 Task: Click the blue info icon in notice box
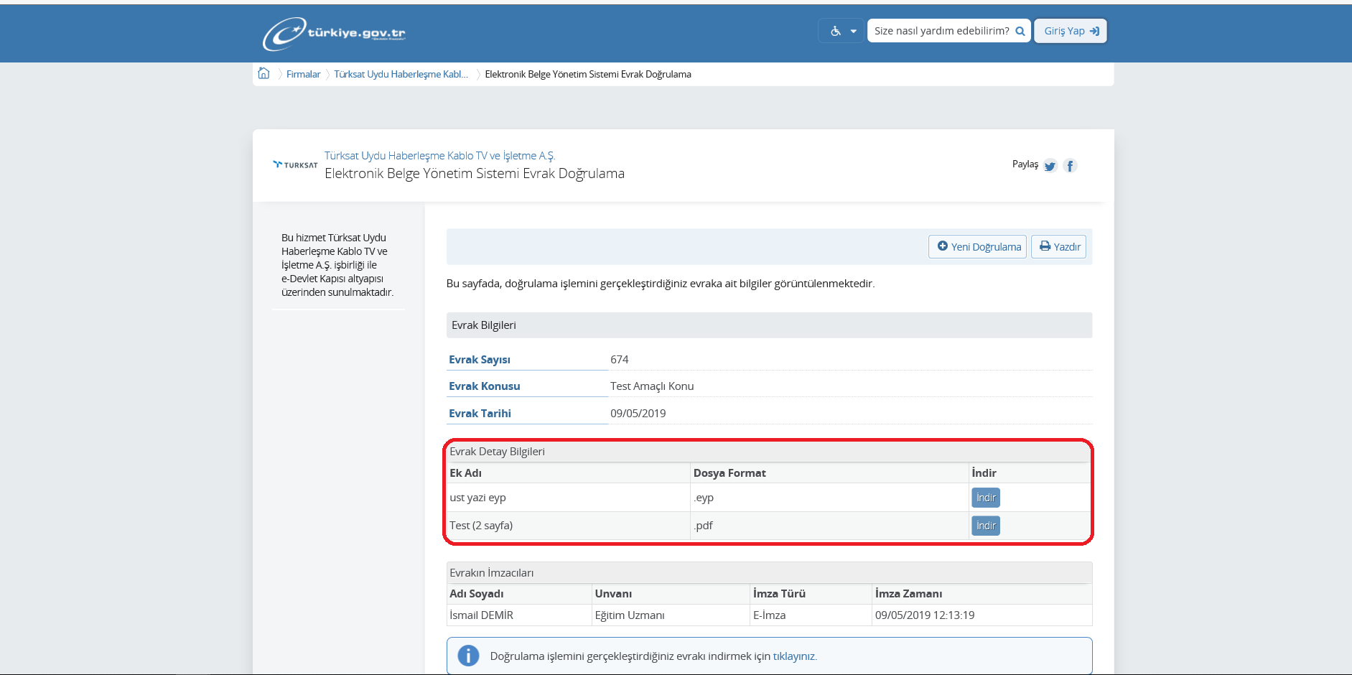(x=468, y=656)
